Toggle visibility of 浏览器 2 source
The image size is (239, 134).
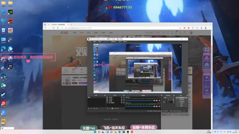[122, 99]
